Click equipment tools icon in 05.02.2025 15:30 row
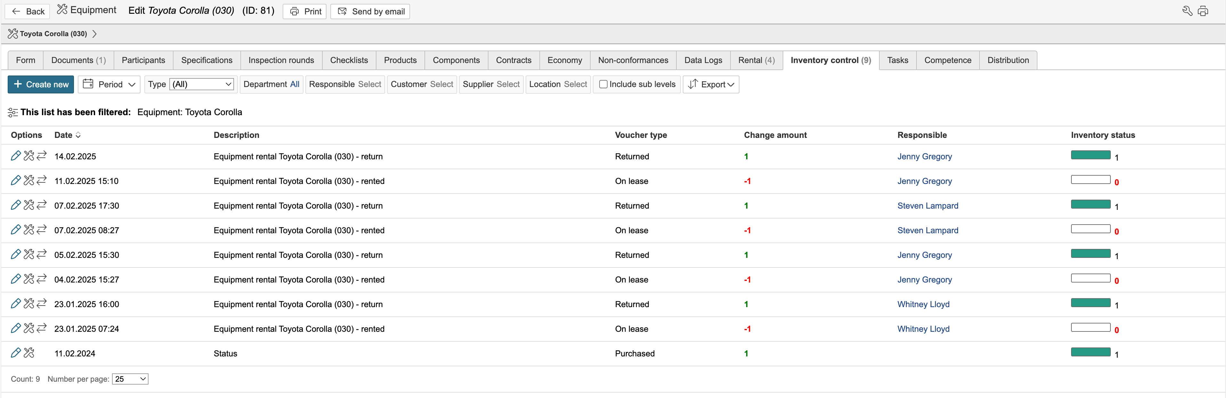The image size is (1226, 398). point(29,254)
